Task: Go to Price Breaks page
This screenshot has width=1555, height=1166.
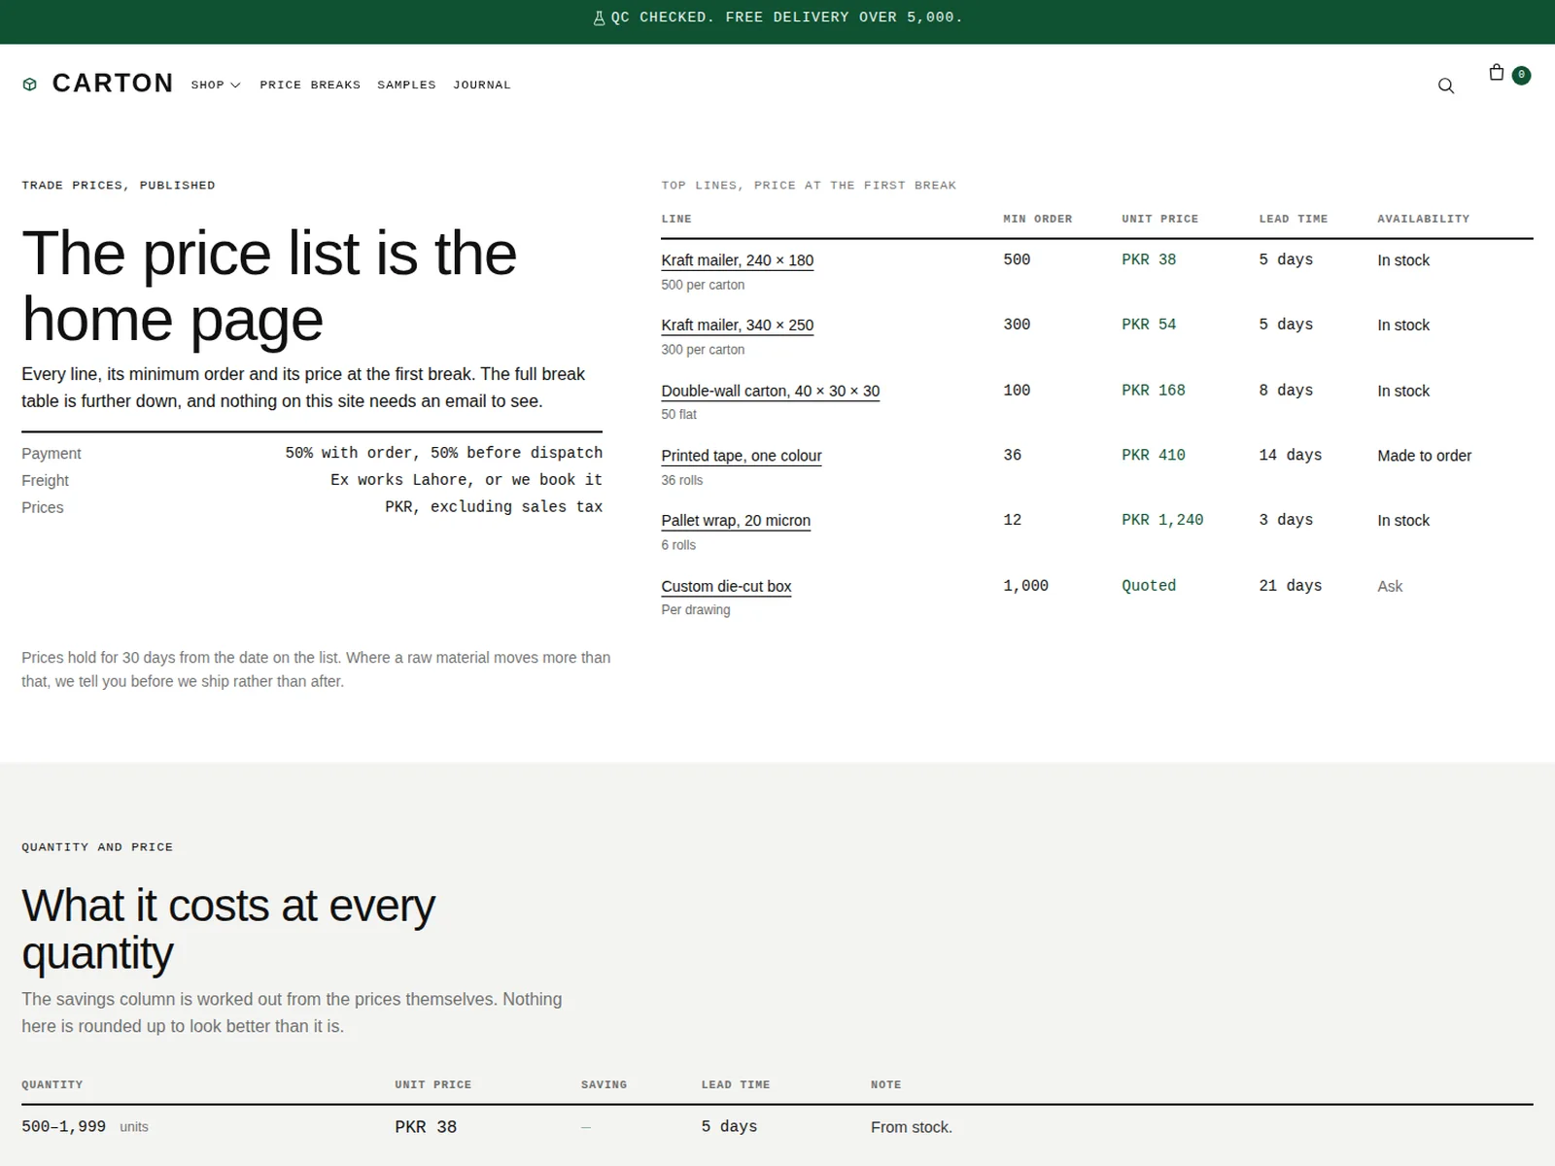Action: tap(310, 86)
